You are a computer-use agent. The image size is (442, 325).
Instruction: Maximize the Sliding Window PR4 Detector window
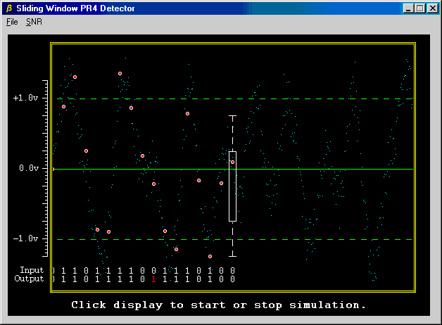[419, 8]
